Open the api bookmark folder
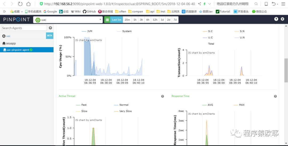 pos(150,11)
